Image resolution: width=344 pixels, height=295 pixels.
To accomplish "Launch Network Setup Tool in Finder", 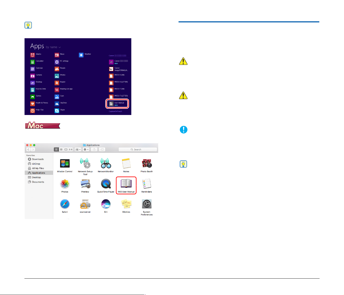I will click(85, 166).
